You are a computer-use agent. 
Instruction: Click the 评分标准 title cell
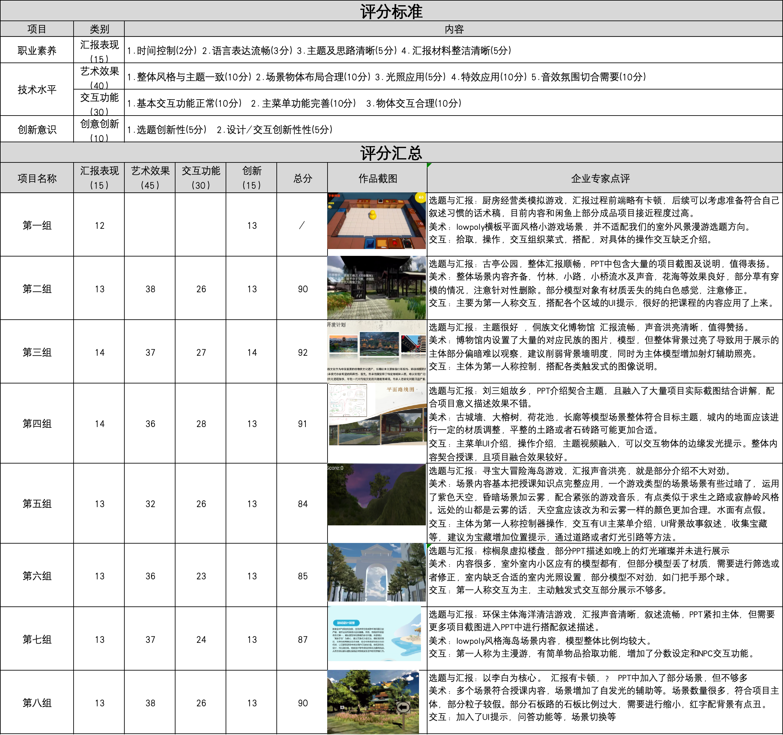coord(391,11)
